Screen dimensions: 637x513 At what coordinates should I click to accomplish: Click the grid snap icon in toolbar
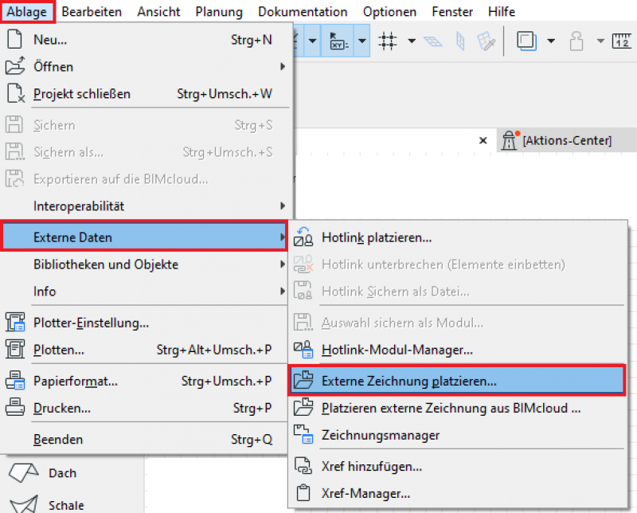point(388,41)
